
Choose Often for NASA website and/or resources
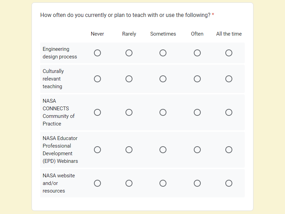click(x=197, y=183)
